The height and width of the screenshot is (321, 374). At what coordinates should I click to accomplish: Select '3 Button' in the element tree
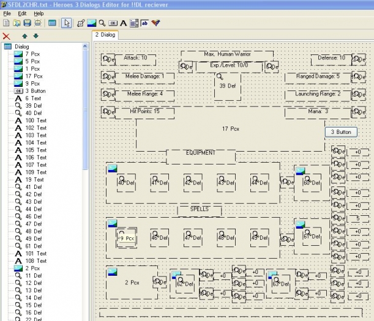(x=36, y=91)
